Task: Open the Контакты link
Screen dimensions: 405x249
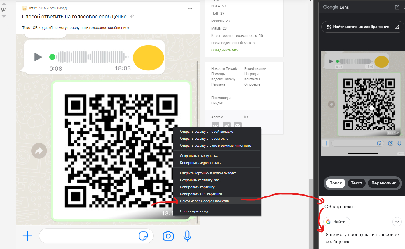Action: (252, 79)
